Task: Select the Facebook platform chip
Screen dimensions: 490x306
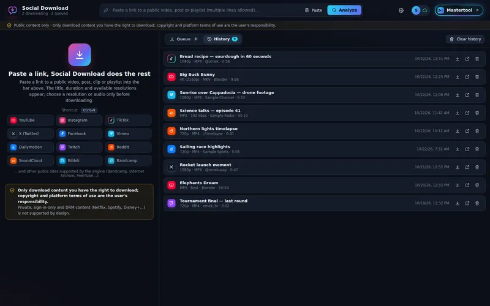Action: point(80,133)
